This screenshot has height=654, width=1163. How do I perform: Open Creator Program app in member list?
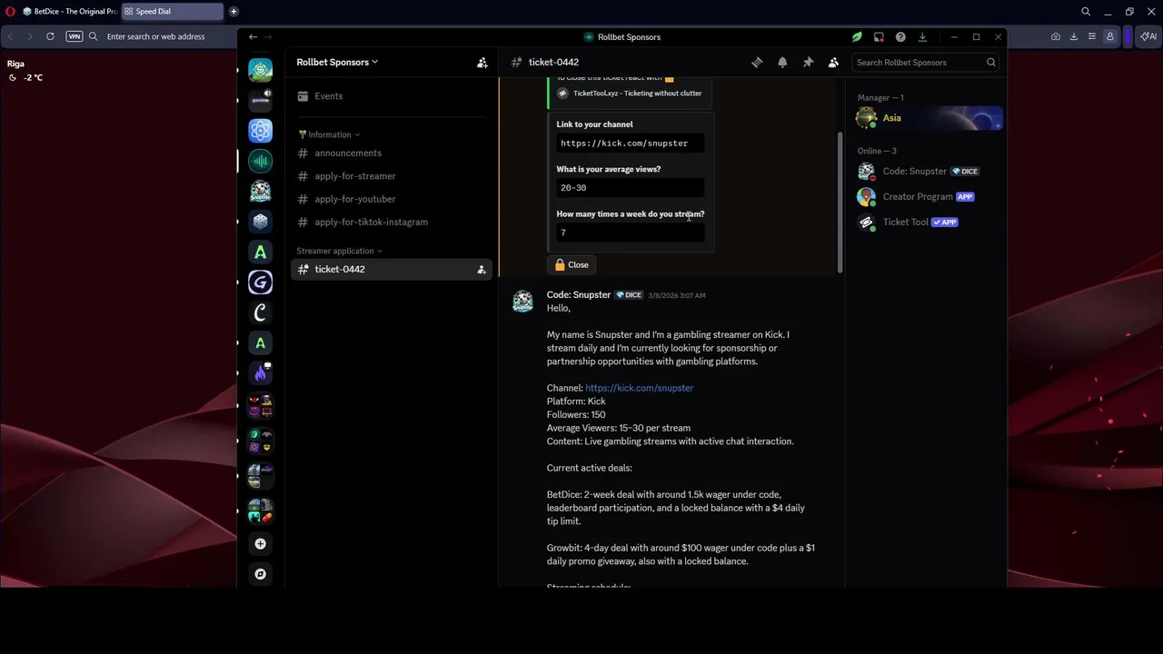(x=929, y=197)
